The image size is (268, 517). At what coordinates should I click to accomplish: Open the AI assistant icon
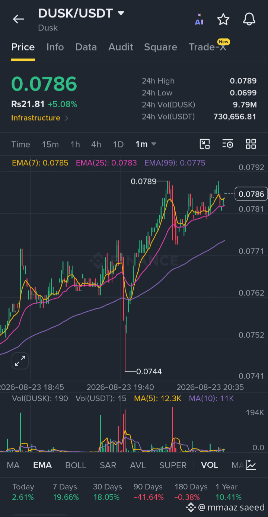click(x=199, y=19)
